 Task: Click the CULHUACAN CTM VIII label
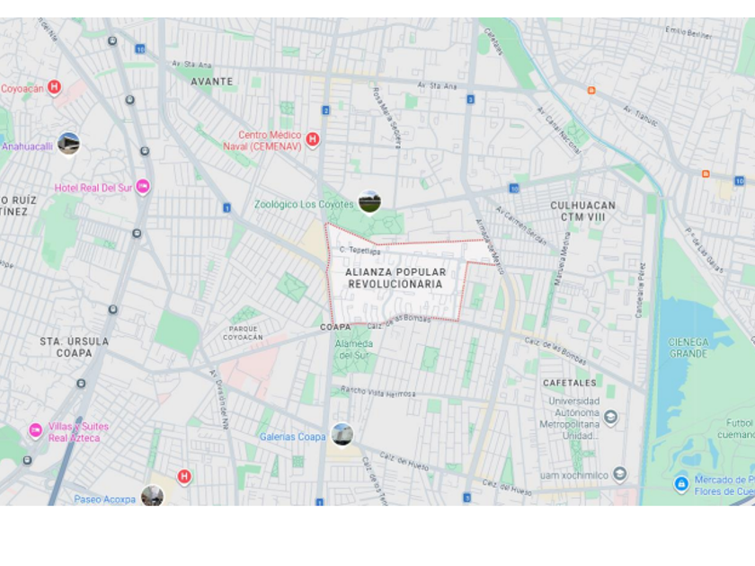583,211
